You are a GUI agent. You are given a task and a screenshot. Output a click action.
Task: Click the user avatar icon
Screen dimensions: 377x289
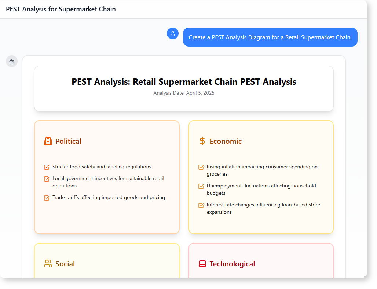pyautogui.click(x=173, y=33)
